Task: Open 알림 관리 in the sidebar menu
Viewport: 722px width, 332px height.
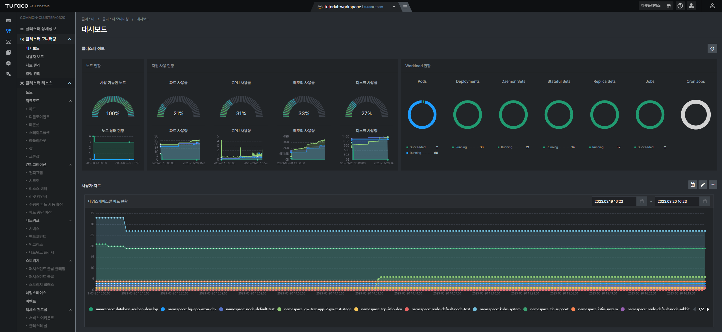Action: [33, 74]
